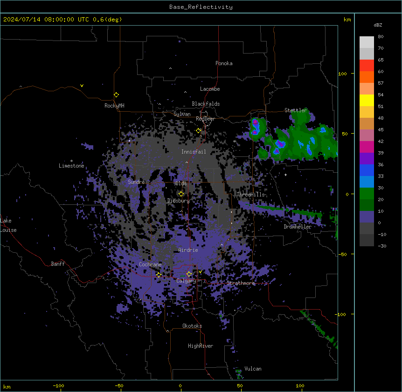Click the Lacombe town label

[x=210, y=89]
